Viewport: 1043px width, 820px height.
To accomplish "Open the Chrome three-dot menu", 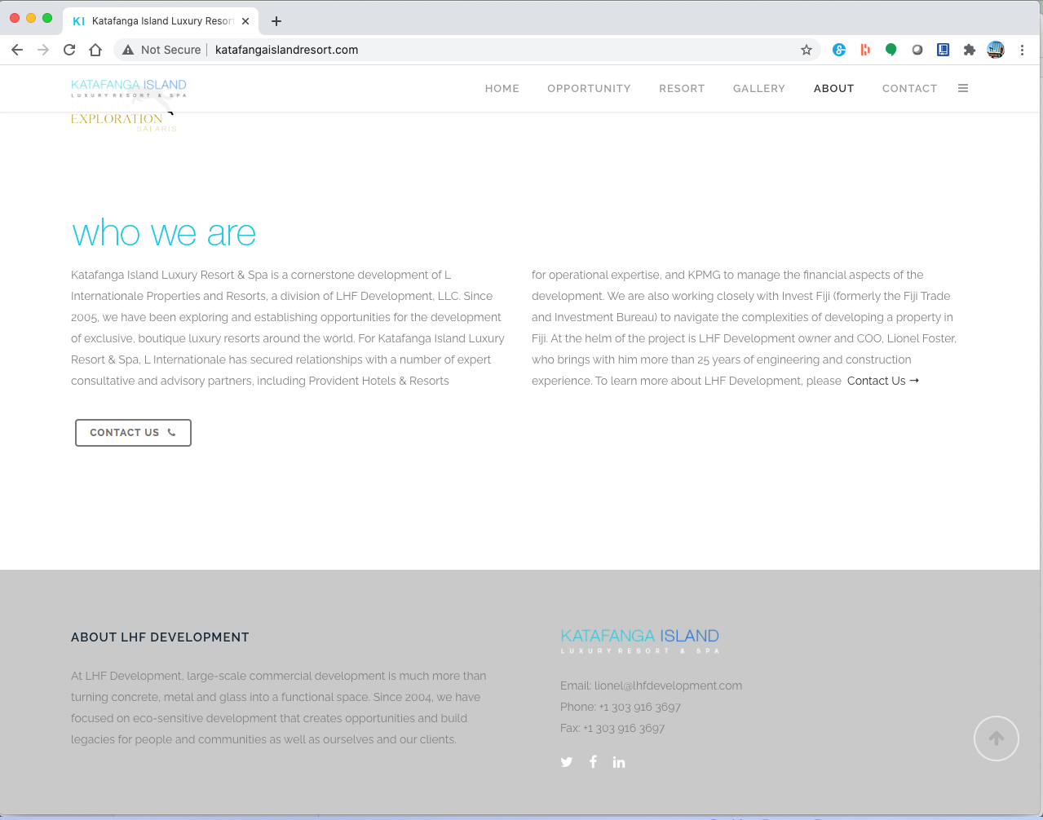I will 1022,50.
